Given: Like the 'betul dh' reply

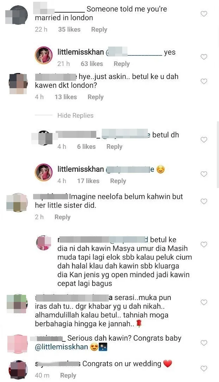Looking at the screenshot, I should [x=204, y=140].
